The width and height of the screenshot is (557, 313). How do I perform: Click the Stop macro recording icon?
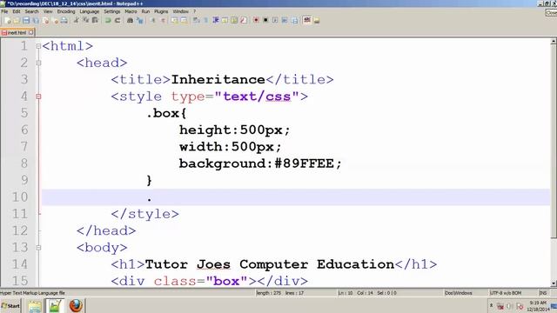pyautogui.click(x=265, y=20)
